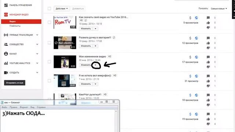Check the Развела дочку в аватарии checkbox
The width and height of the screenshot is (235, 132).
tap(49, 43)
